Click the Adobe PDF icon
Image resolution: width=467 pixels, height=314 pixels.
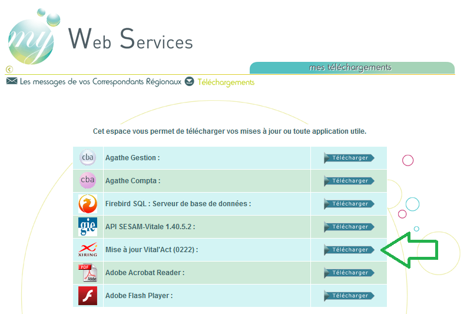pyautogui.click(x=88, y=273)
